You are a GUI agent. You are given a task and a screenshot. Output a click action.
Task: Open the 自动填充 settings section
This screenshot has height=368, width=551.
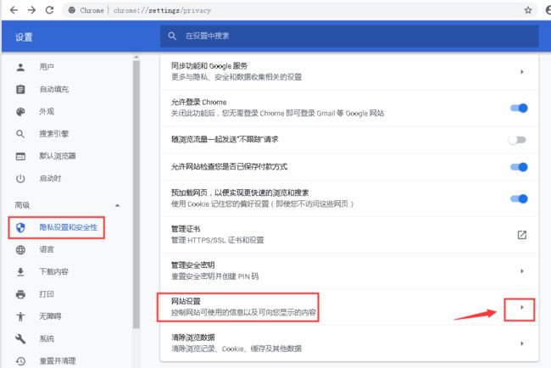(53, 89)
